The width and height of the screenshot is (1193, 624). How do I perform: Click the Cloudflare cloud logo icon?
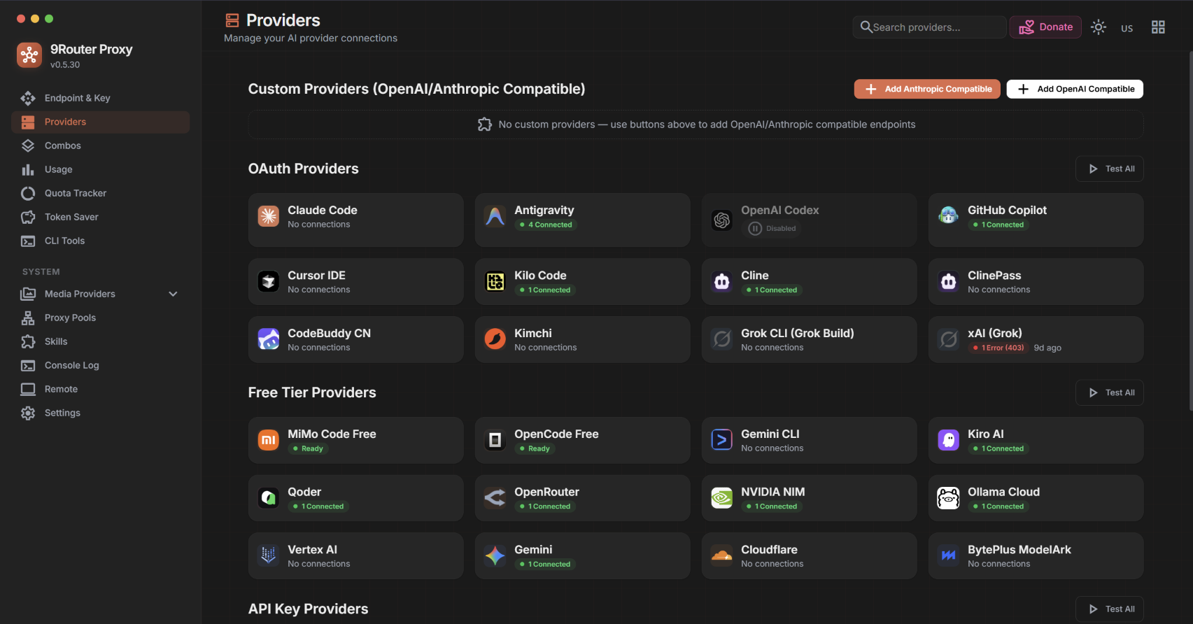722,555
